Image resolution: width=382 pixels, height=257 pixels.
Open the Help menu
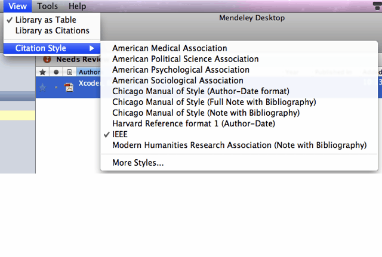[77, 6]
